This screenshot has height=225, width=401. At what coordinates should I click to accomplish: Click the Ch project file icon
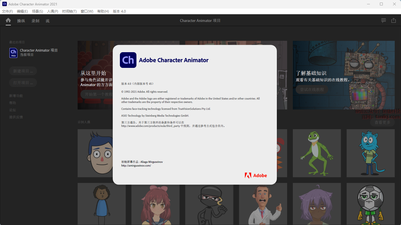(x=13, y=53)
